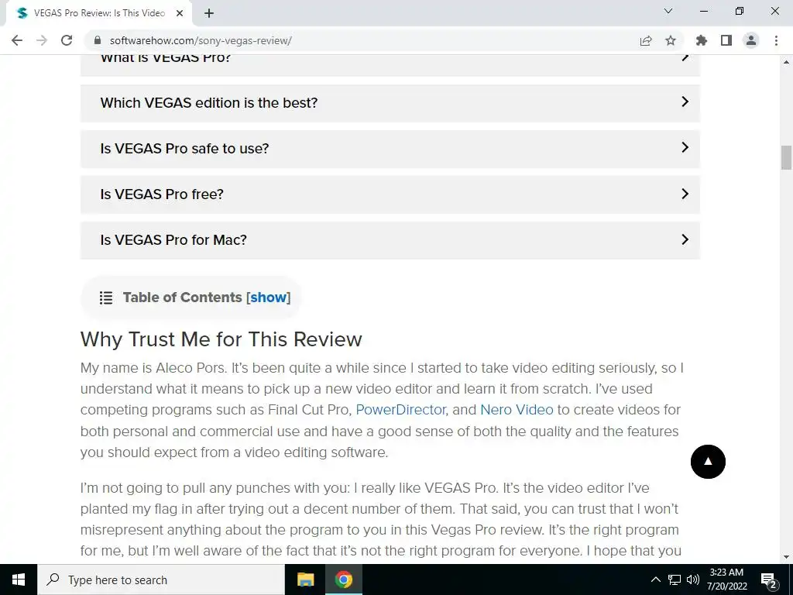Open the Windows Start menu
This screenshot has height=595, width=793.
19,580
